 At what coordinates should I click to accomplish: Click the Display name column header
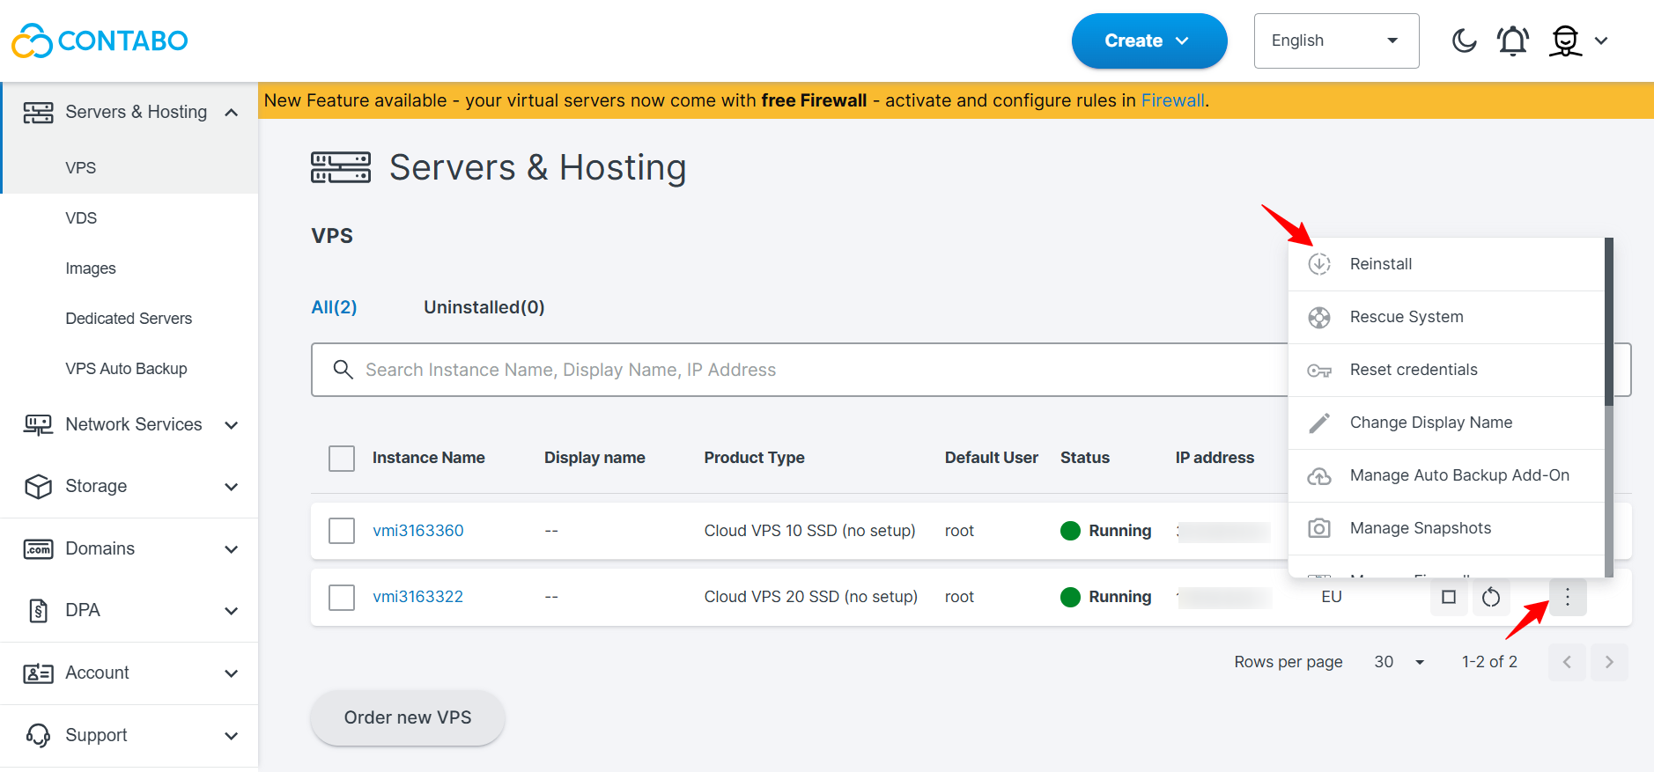coord(594,458)
